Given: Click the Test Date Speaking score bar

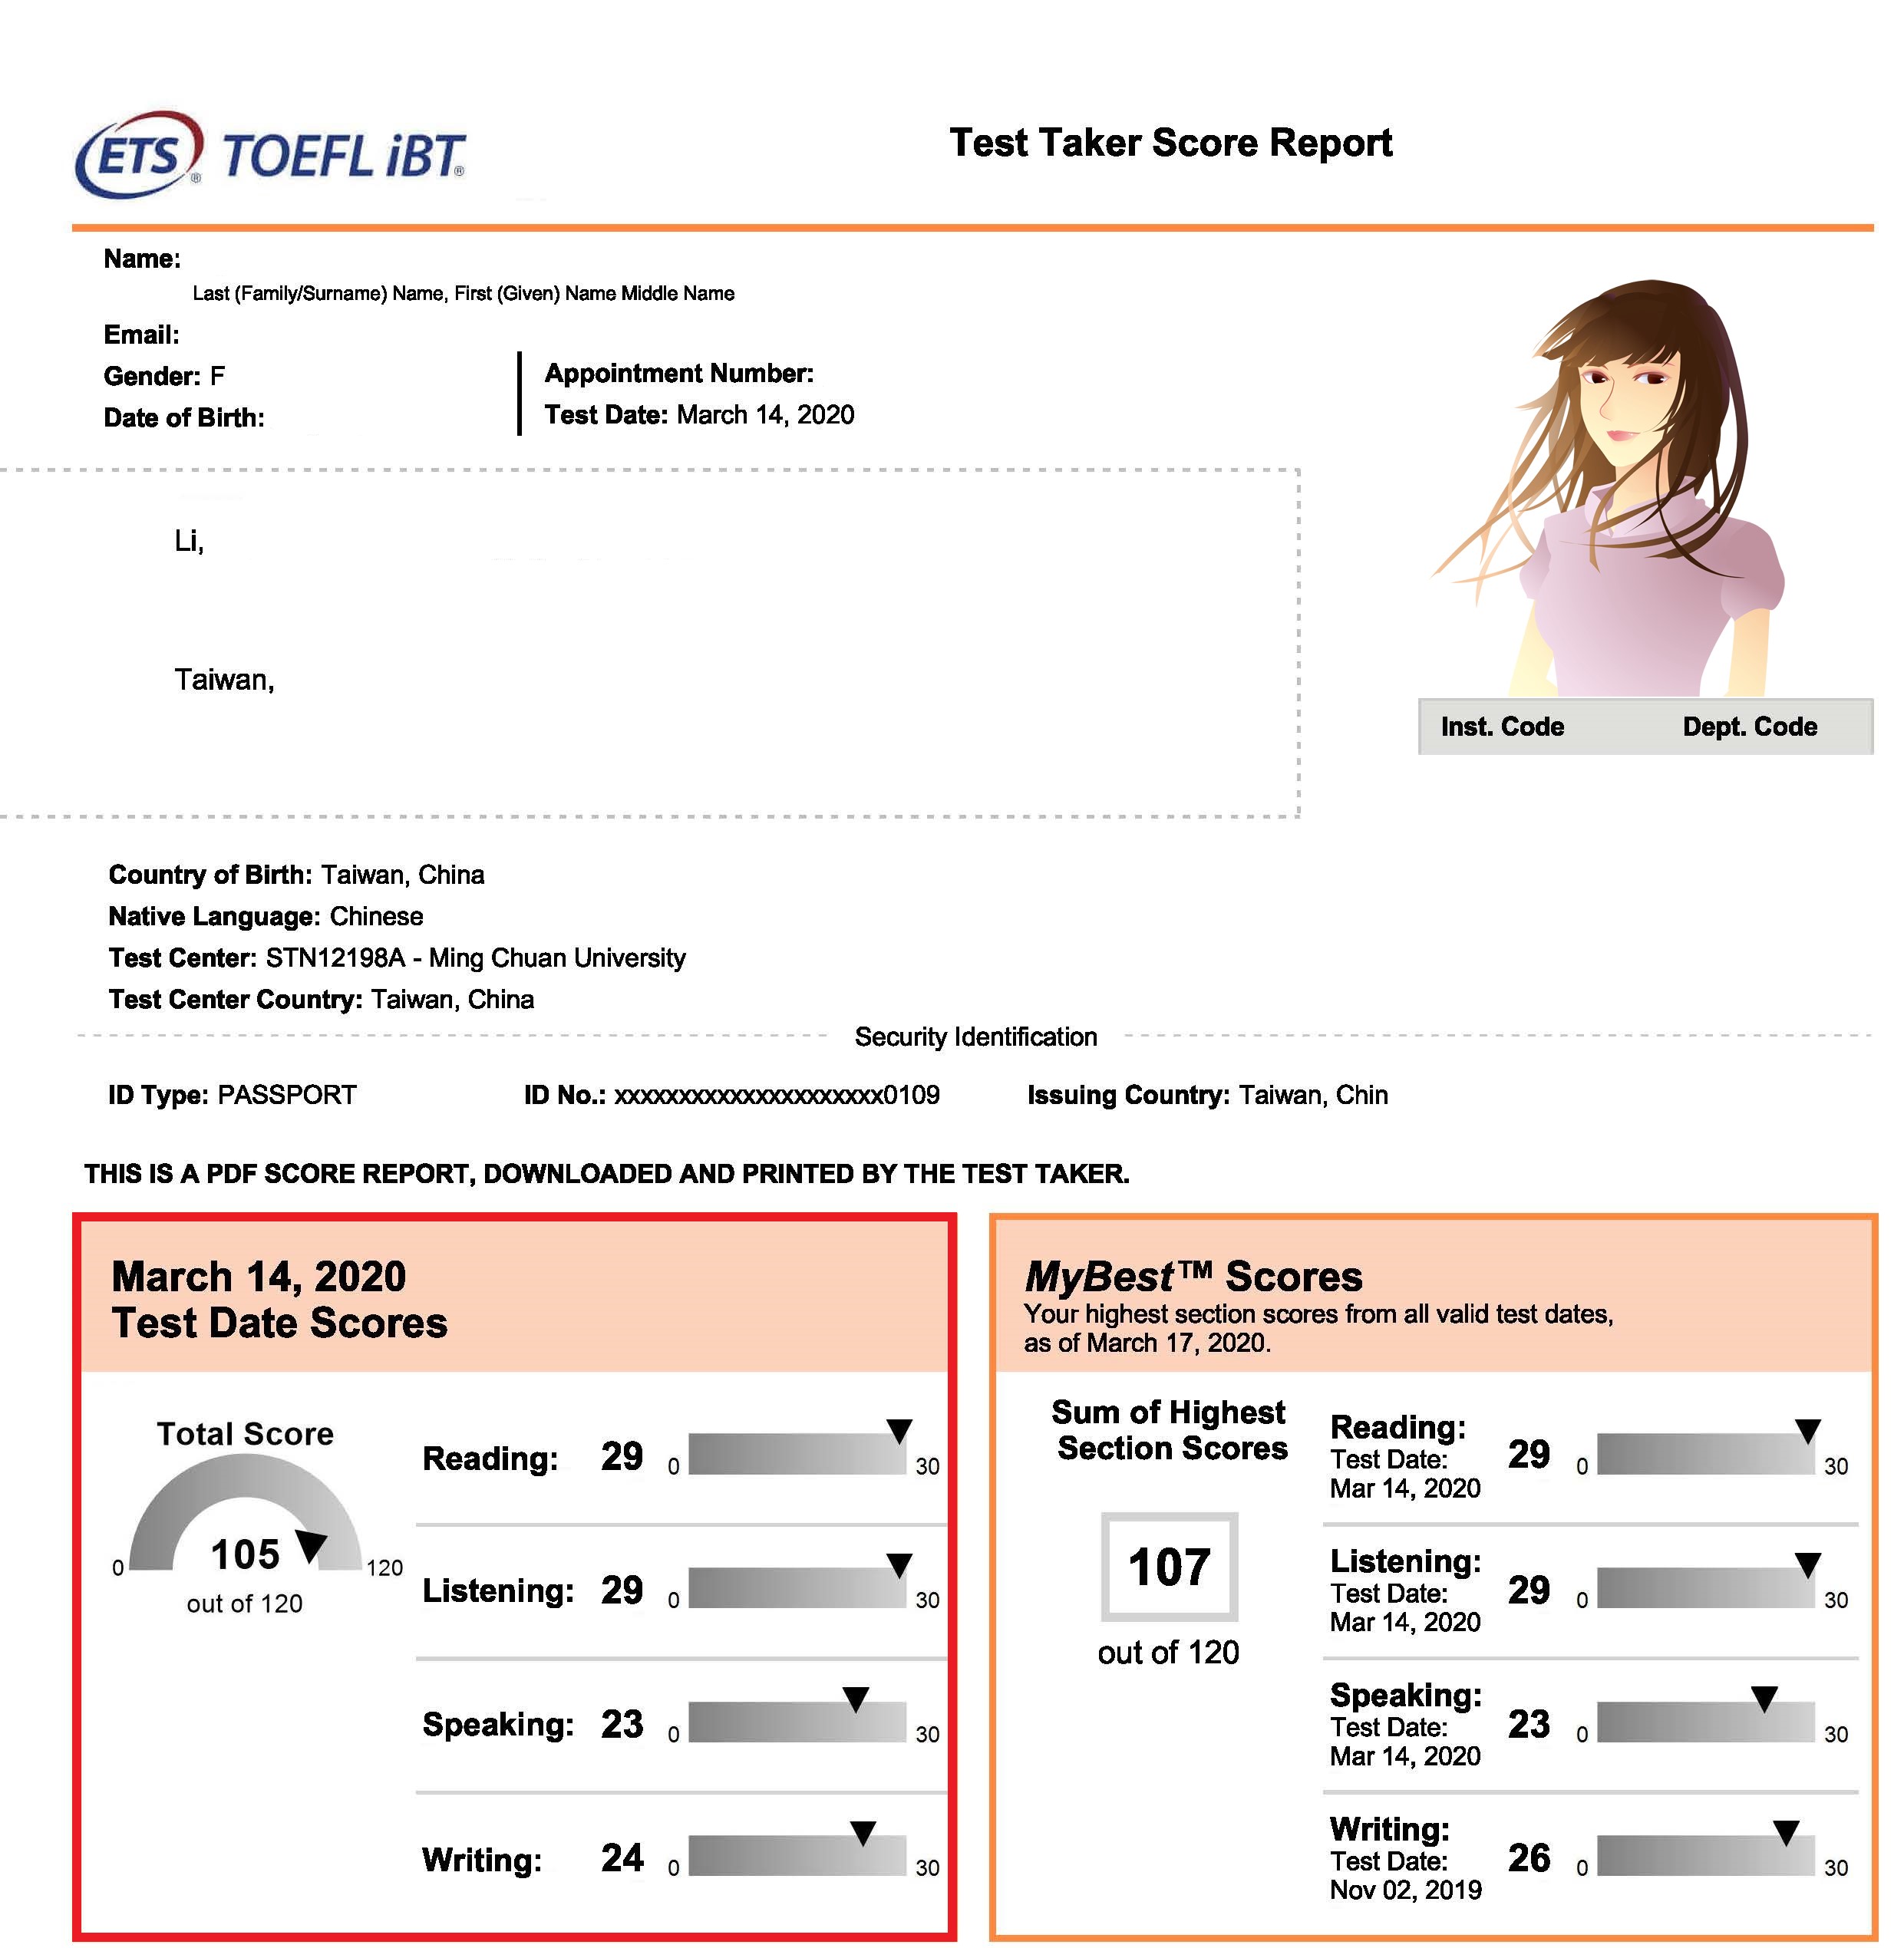Looking at the screenshot, I should pyautogui.click(x=797, y=1721).
